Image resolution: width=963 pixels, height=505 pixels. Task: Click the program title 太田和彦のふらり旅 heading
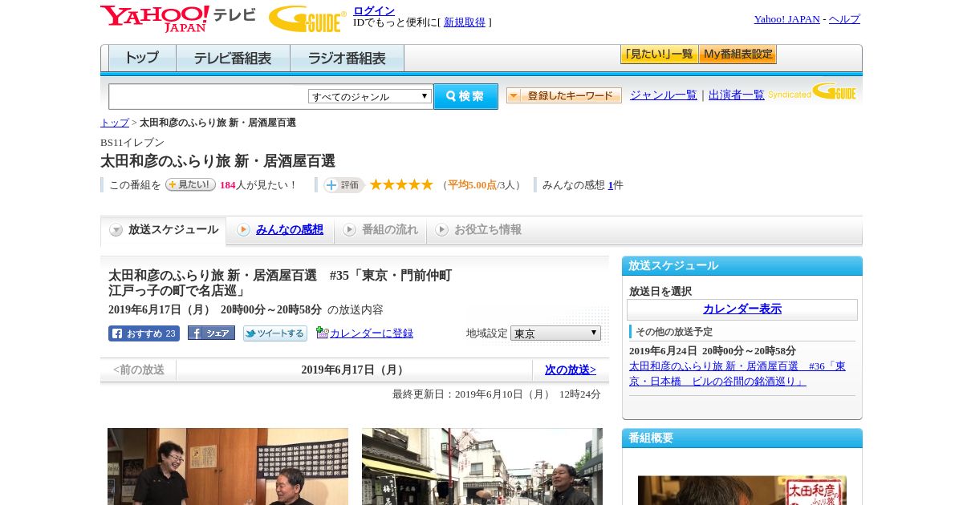click(217, 161)
